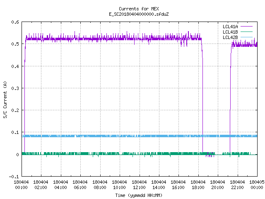This screenshot has height=199, width=265.
Task: Click the LCL41A legend label
Action: click(230, 27)
